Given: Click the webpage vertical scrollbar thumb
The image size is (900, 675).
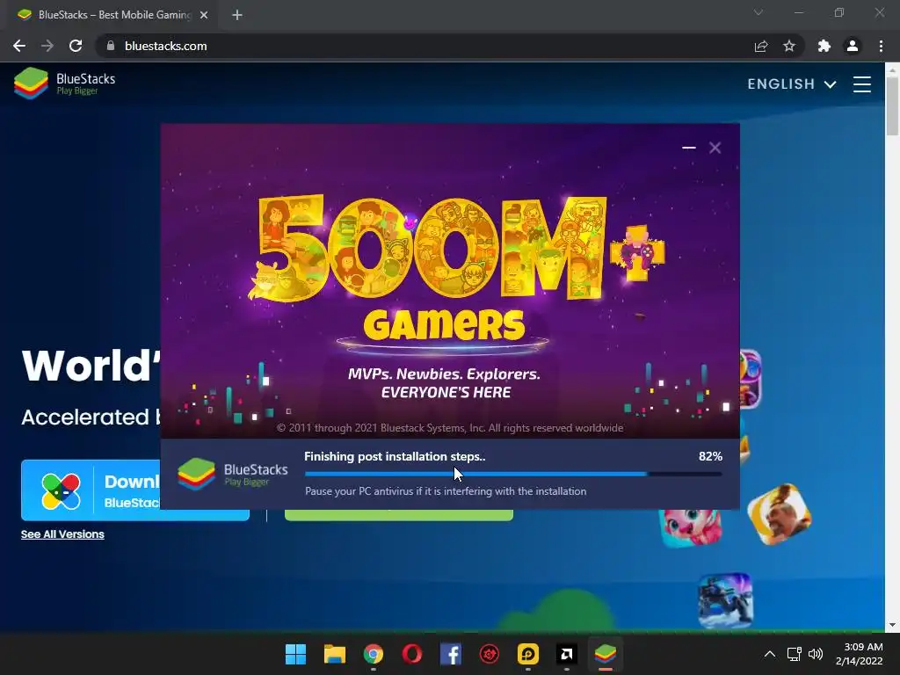Looking at the screenshot, I should click(x=892, y=106).
